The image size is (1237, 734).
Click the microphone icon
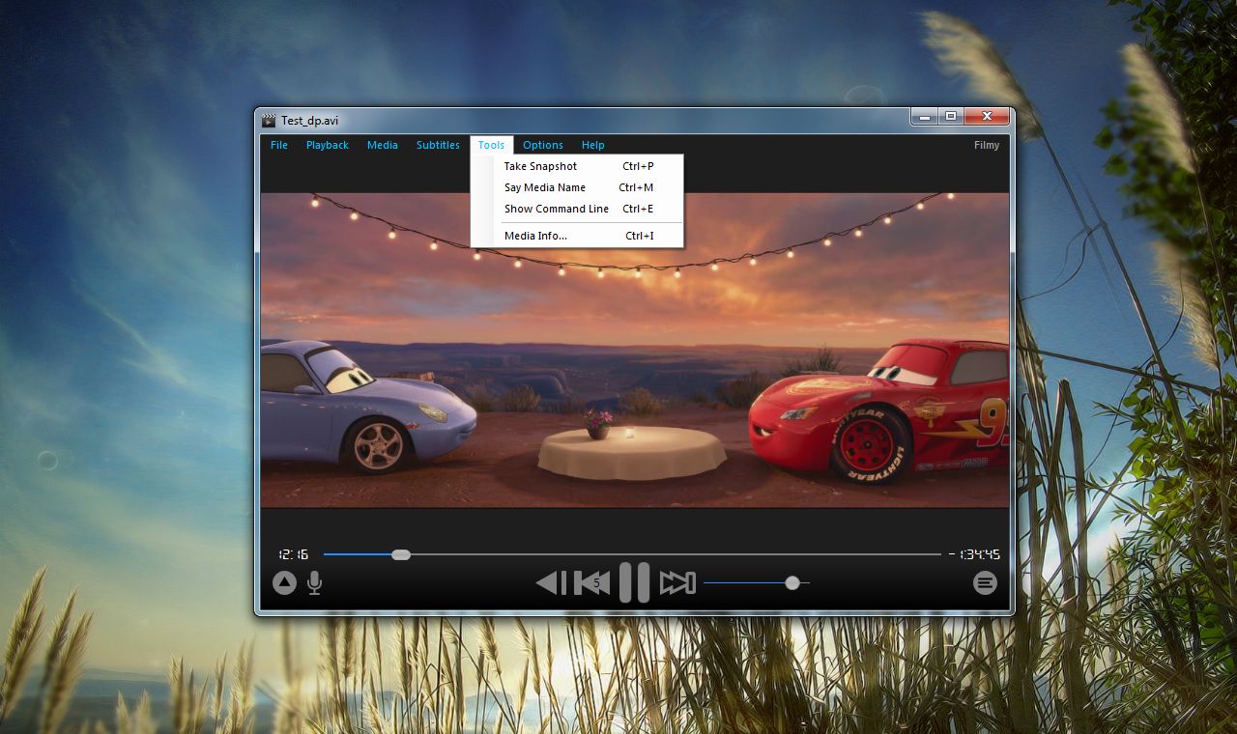click(x=314, y=582)
